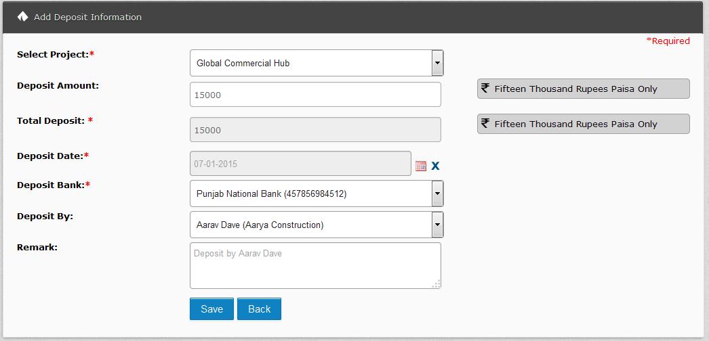Image resolution: width=709 pixels, height=341 pixels.
Task: Click the rupee symbol beside Deposit Amount words
Action: (x=485, y=88)
